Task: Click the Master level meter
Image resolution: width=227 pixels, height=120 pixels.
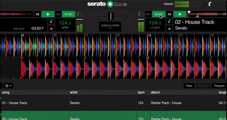Action: pyautogui.click(x=188, y=4)
